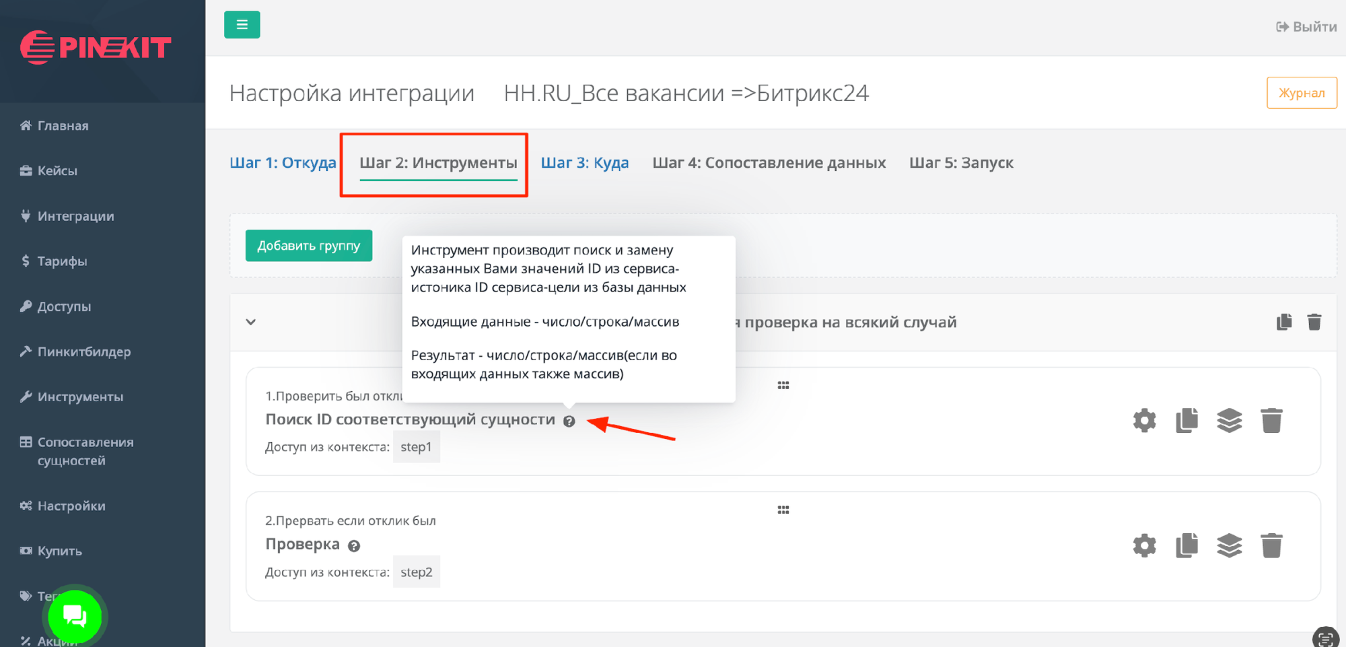Click Добавить группу button

tap(308, 246)
